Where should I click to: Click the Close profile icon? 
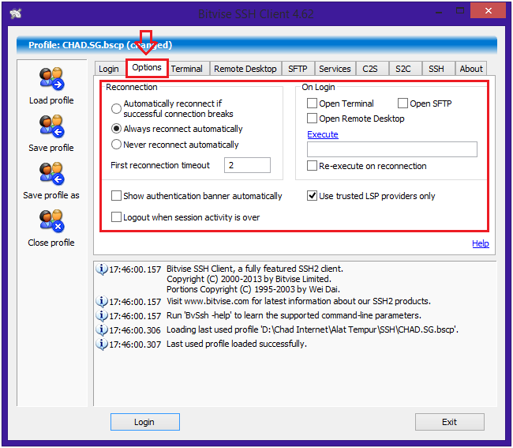click(x=51, y=221)
